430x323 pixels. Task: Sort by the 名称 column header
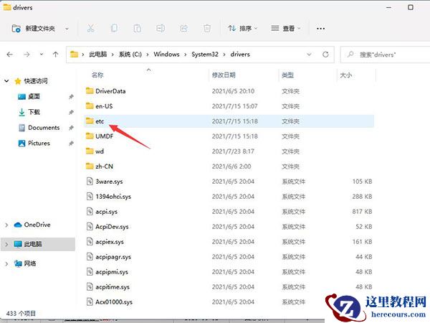[x=97, y=75]
